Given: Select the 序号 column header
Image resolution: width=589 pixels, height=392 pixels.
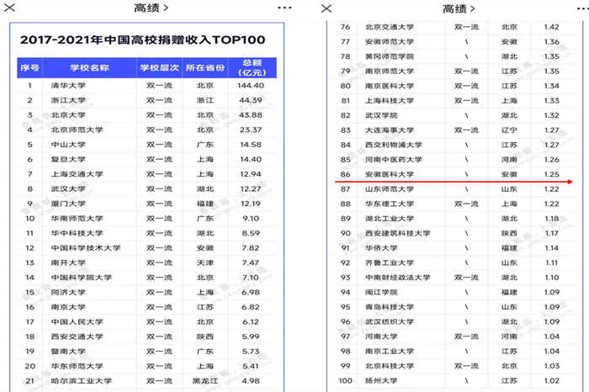Looking at the screenshot, I should pos(29,67).
